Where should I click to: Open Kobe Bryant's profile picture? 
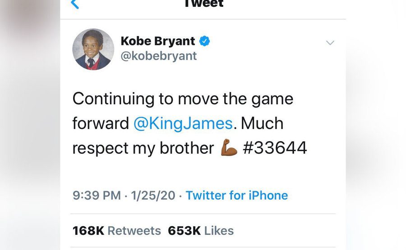click(93, 49)
